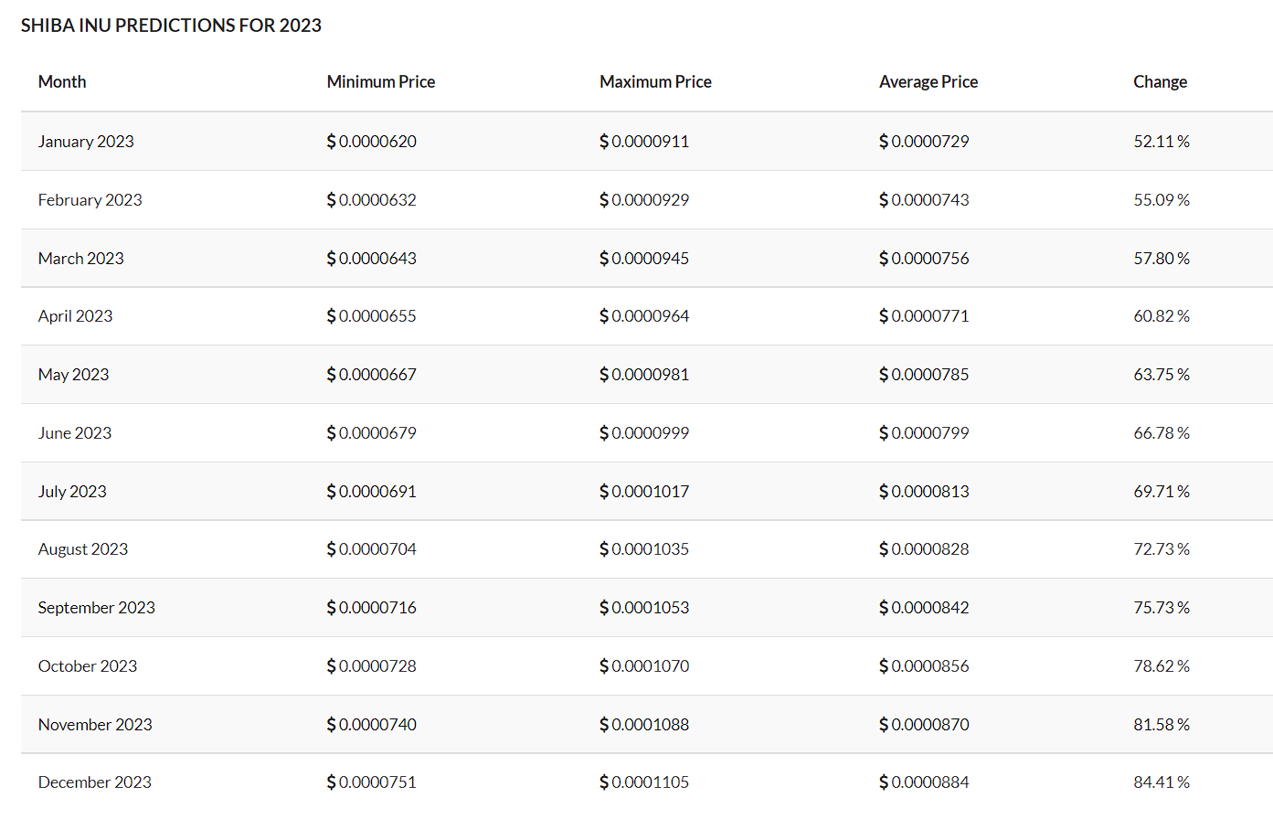The height and width of the screenshot is (819, 1273).
Task: Click the 52.11 % change value
Action: [x=1162, y=141]
